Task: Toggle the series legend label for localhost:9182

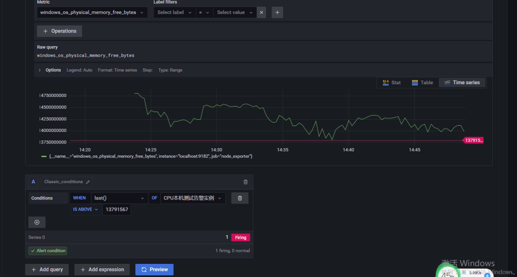Action: [x=151, y=157]
